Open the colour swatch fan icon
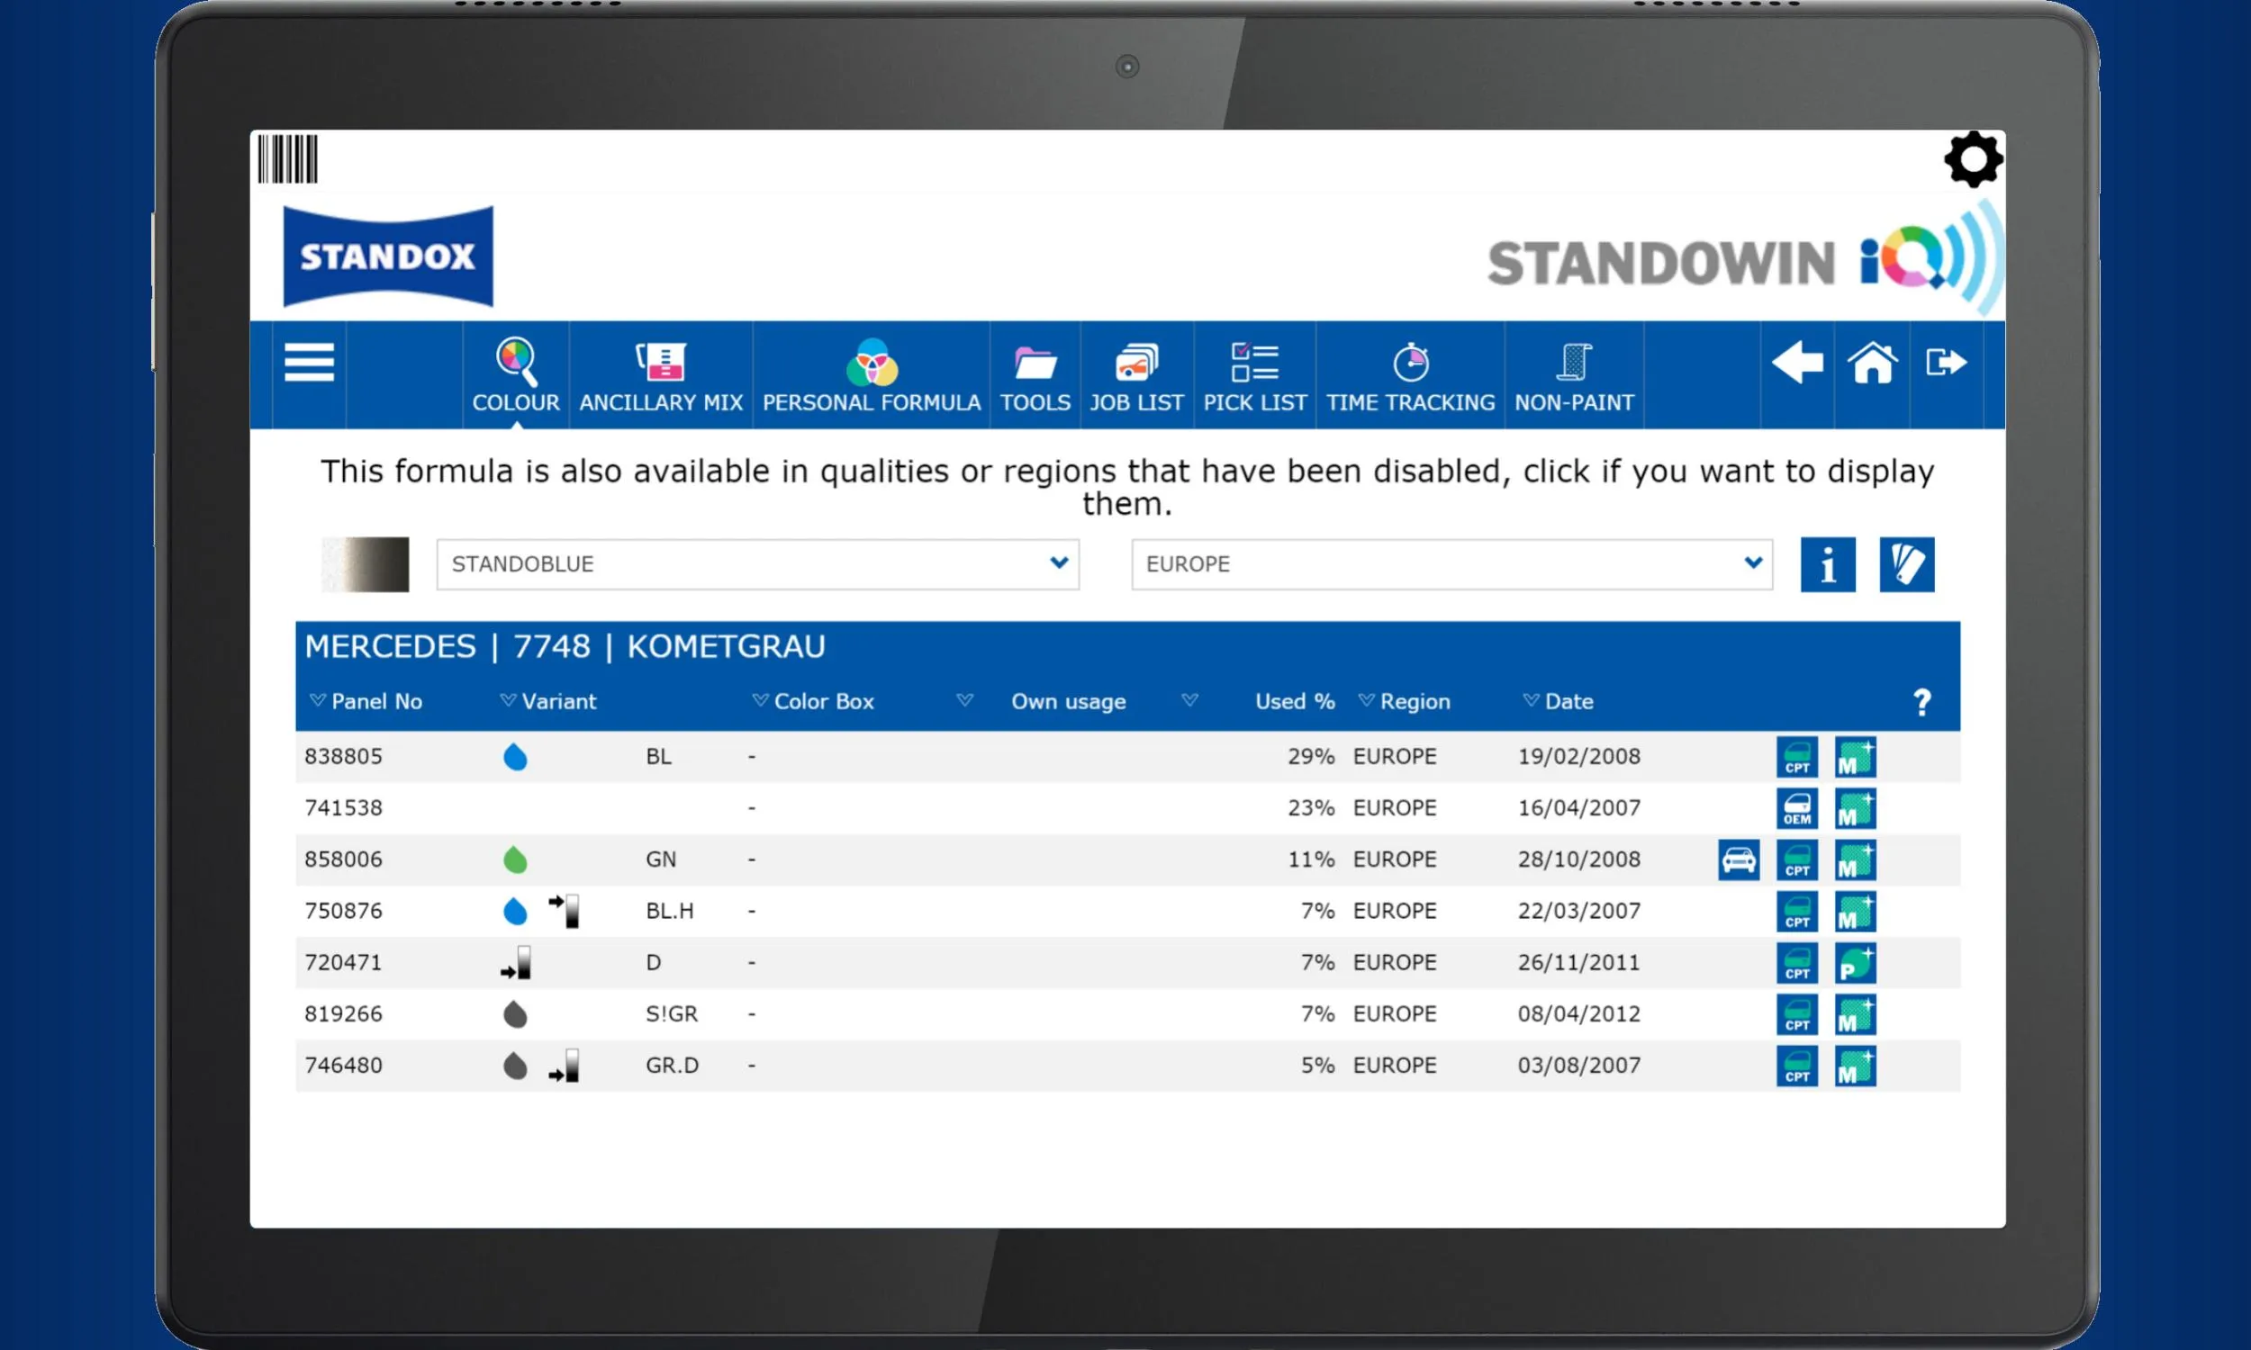The width and height of the screenshot is (2251, 1350). [x=1907, y=565]
